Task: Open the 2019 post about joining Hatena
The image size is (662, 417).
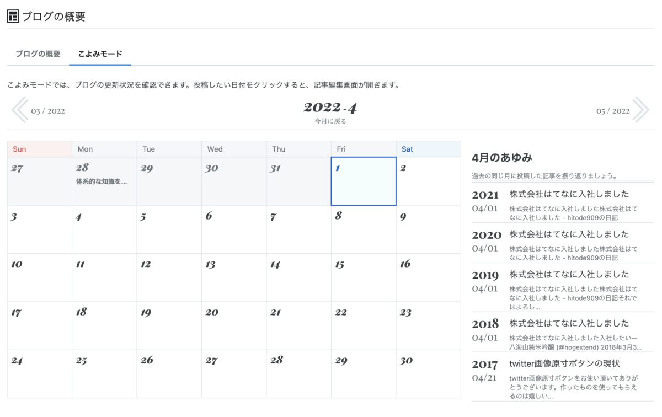Action: (569, 274)
